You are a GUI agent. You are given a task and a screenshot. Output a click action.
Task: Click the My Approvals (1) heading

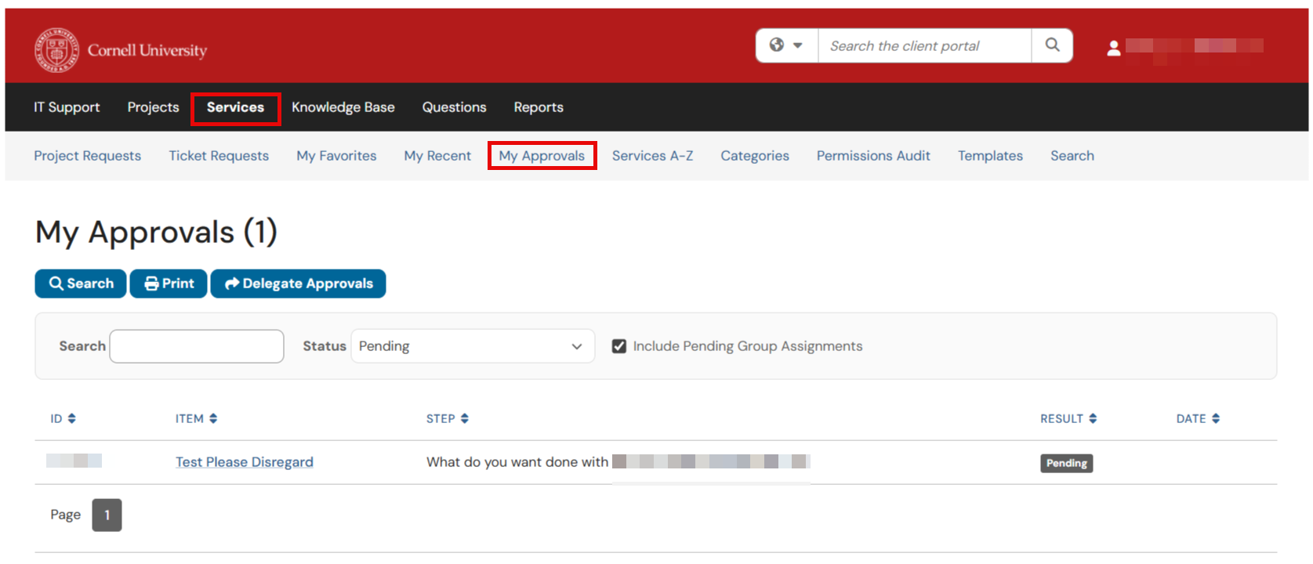[x=156, y=233]
